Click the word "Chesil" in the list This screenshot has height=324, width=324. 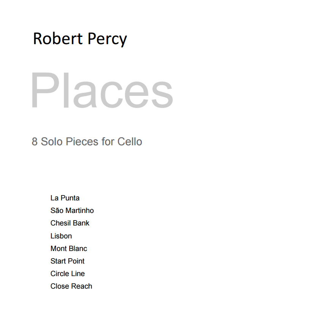(x=60, y=223)
